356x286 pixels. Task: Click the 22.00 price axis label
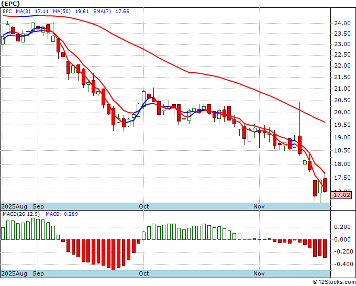pyautogui.click(x=342, y=65)
